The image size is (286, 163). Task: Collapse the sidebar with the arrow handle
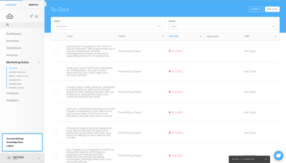(x=45, y=4)
